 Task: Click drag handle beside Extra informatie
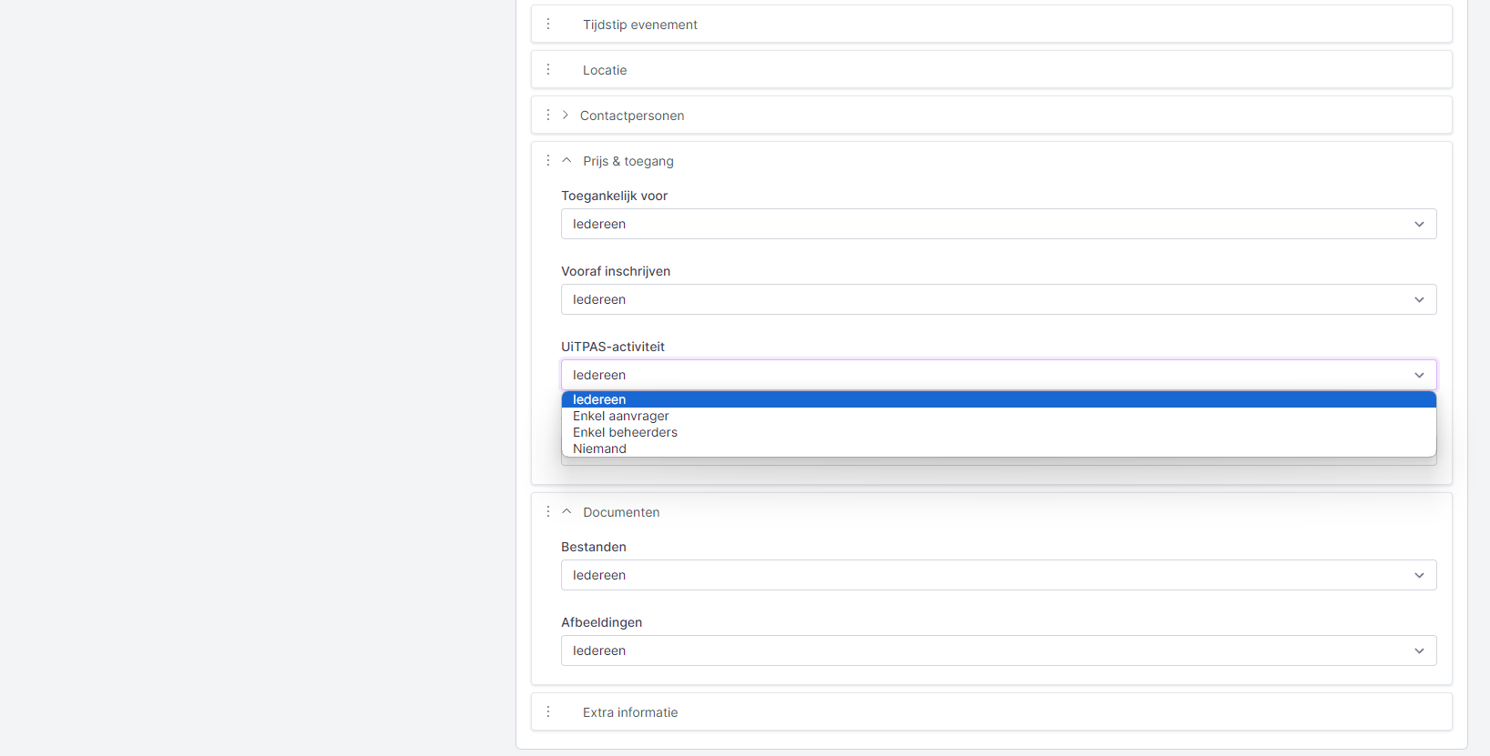pyautogui.click(x=548, y=712)
